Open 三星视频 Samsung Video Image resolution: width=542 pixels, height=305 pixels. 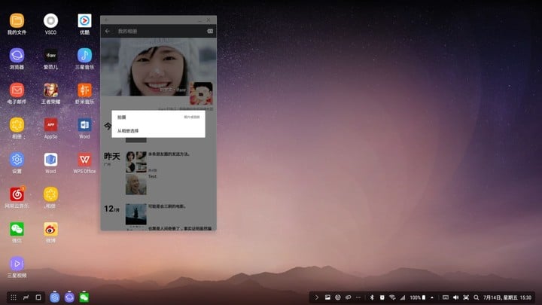(17, 264)
